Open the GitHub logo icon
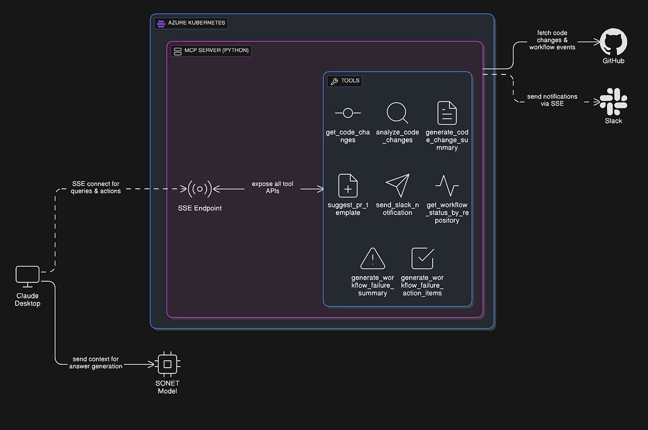648x430 pixels. (613, 42)
